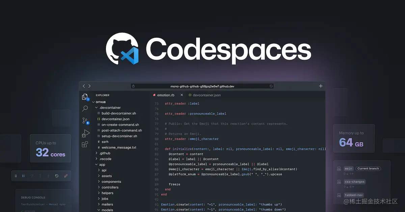Collapse the GITHUB root section

tap(94, 102)
